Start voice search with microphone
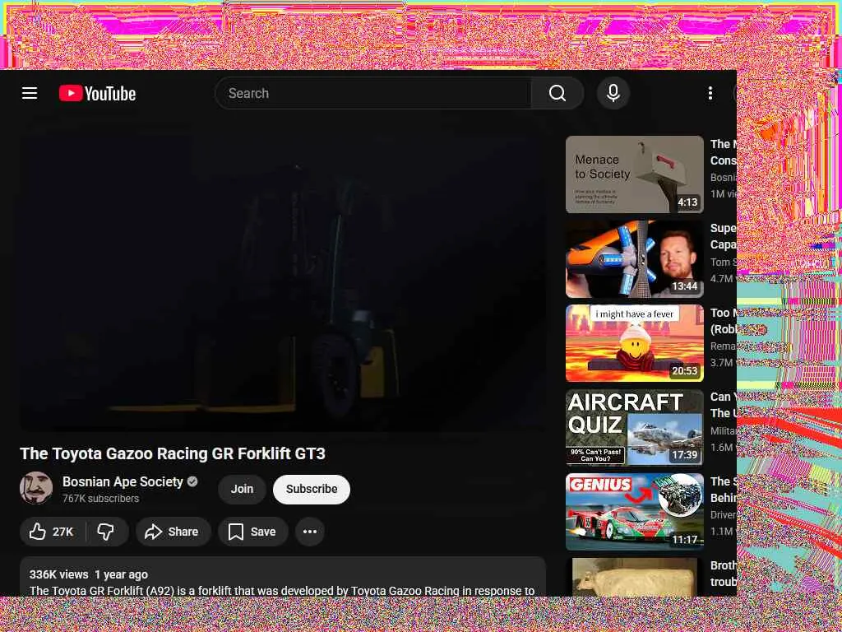Viewport: 842px width, 632px height. tap(613, 93)
